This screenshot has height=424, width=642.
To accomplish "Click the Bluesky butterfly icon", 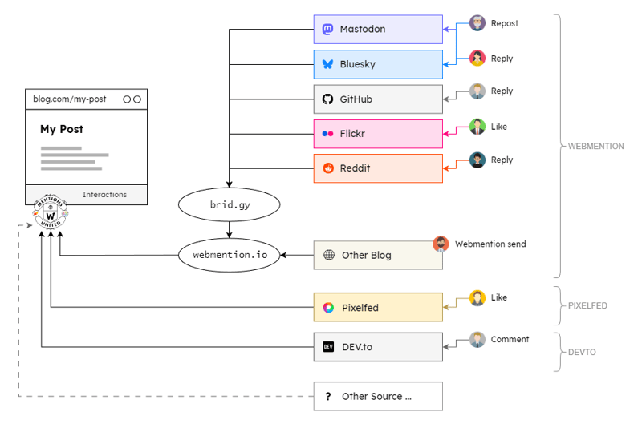I will [327, 64].
